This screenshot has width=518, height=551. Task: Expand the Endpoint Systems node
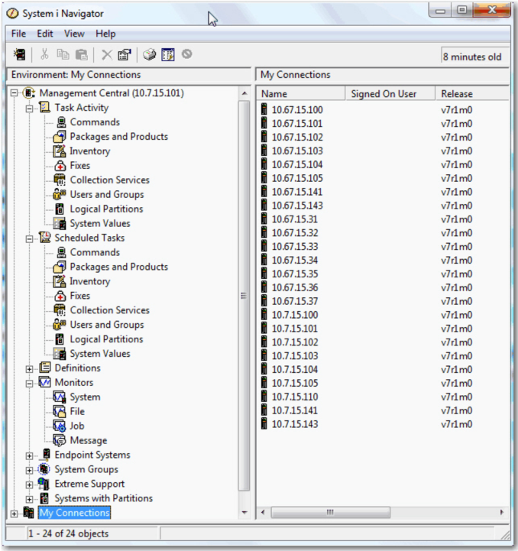point(30,456)
